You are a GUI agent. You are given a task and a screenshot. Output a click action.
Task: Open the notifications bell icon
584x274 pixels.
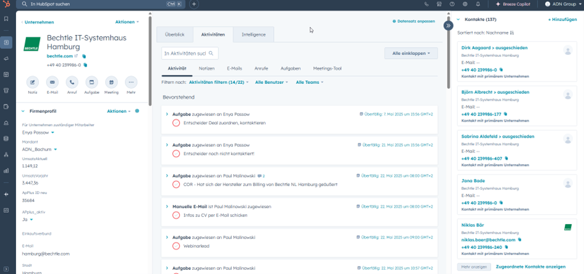tap(478, 4)
